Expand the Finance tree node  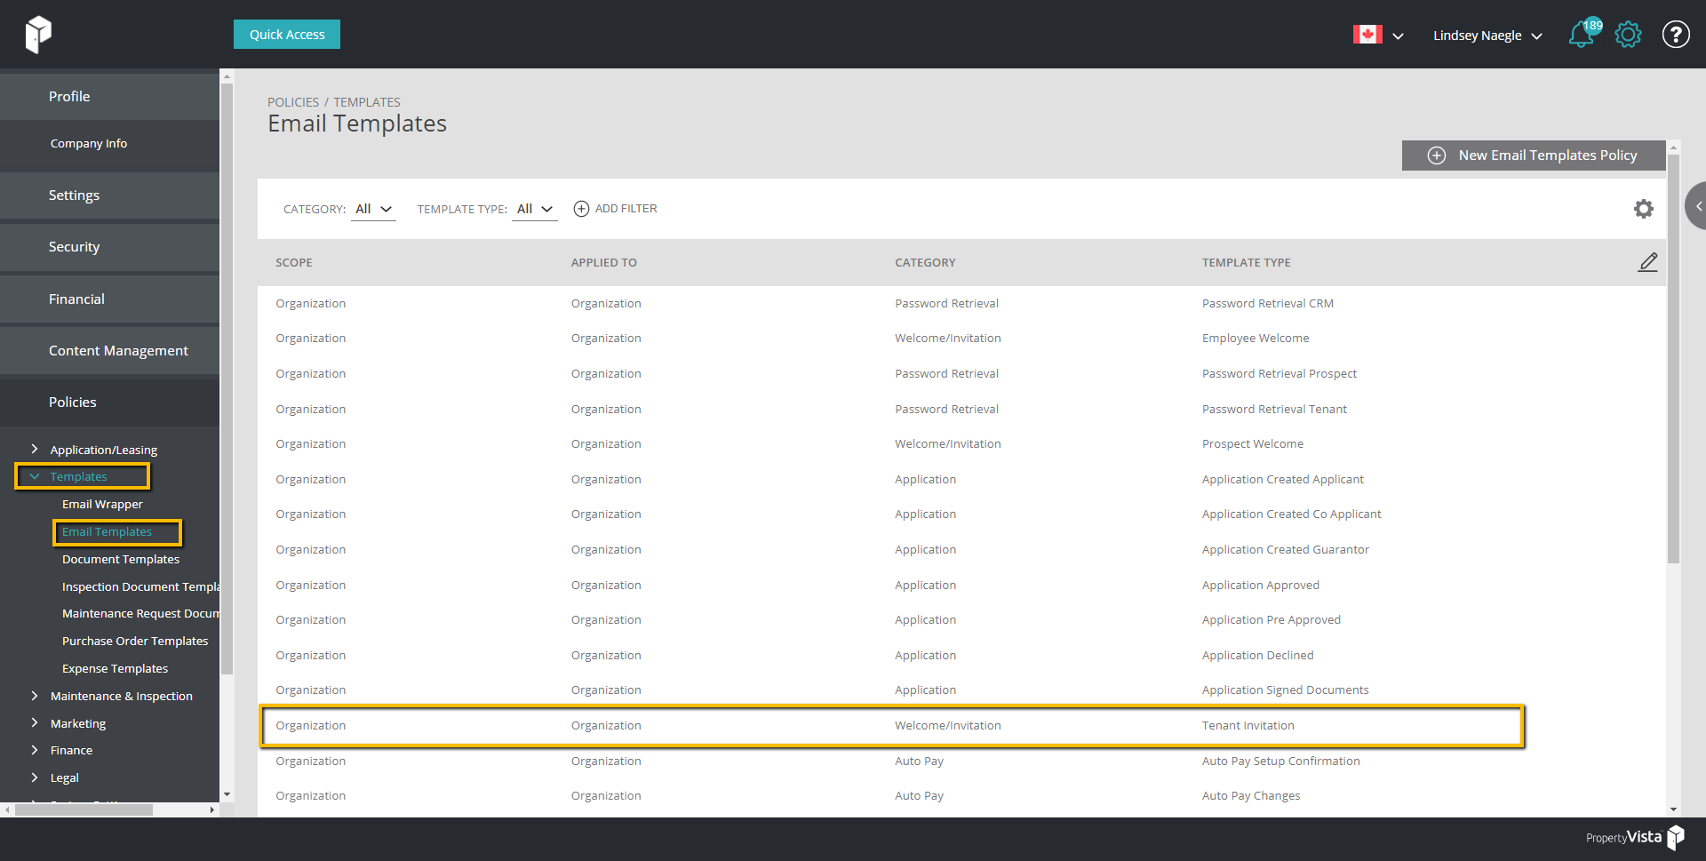(x=35, y=750)
